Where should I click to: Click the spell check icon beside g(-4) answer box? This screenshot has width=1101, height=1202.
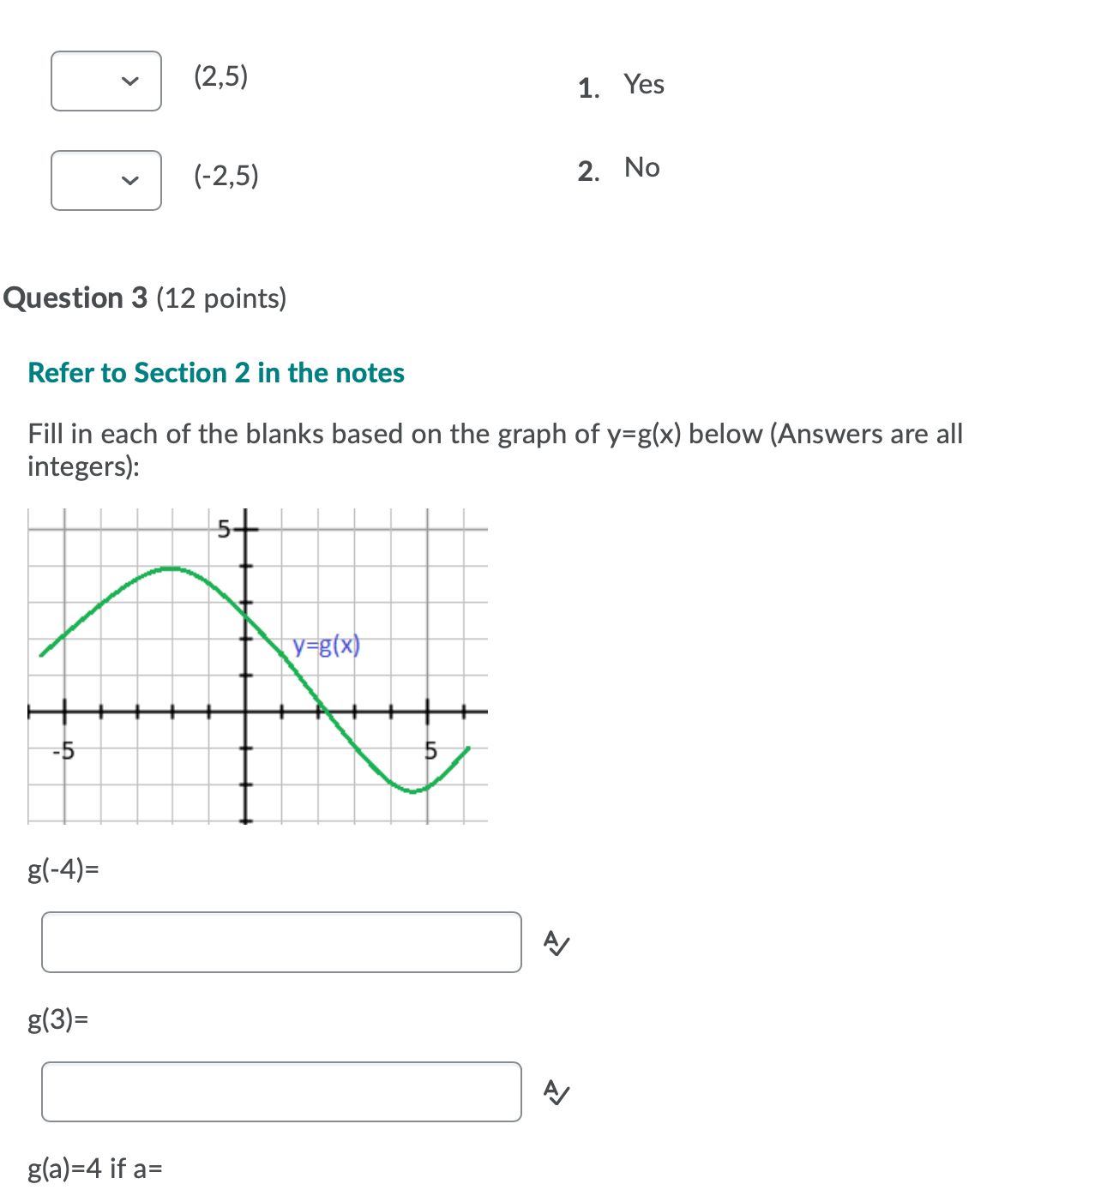tap(554, 945)
